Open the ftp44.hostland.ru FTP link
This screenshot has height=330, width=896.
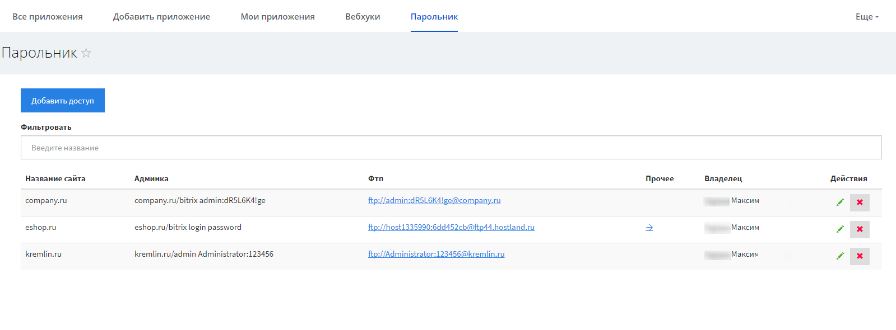coord(451,227)
